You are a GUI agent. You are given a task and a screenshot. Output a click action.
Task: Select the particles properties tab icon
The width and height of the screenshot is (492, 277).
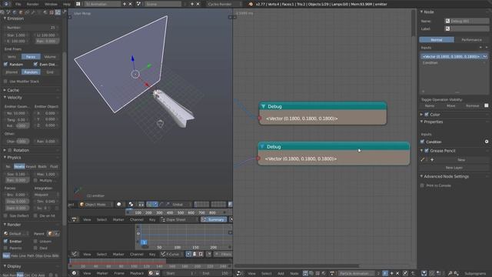click(x=58, y=12)
